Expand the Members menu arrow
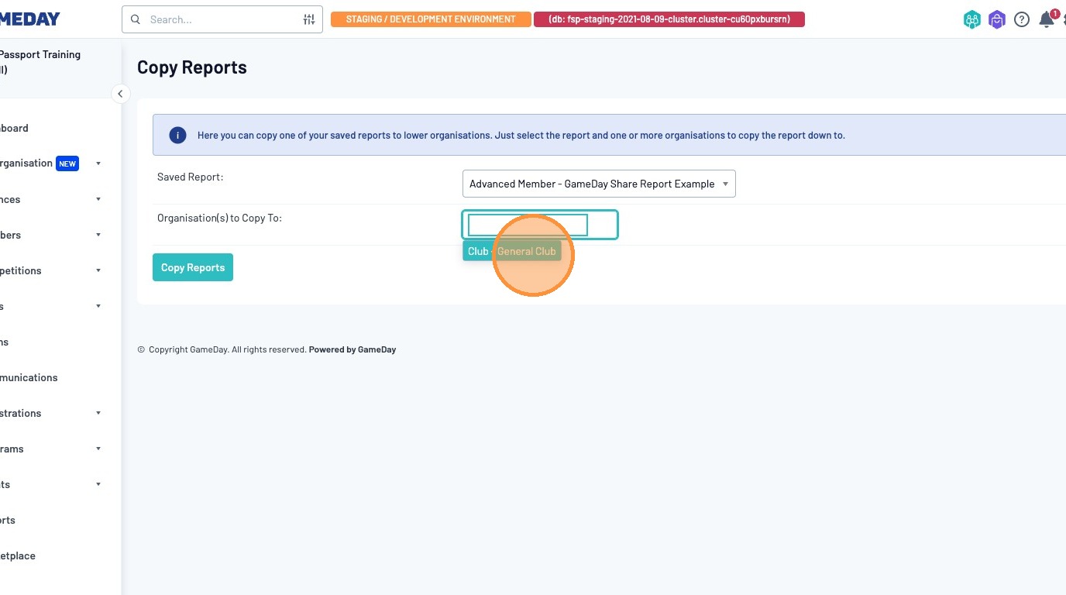 click(x=98, y=235)
